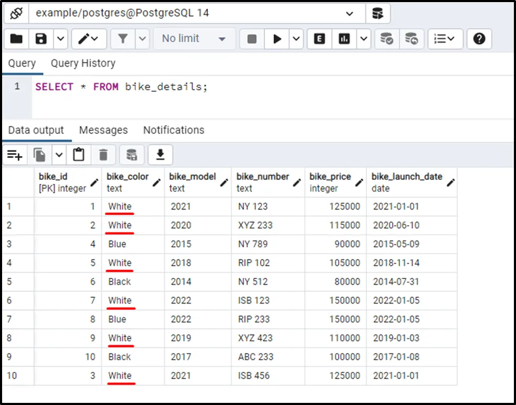Open the Notifications tab
The width and height of the screenshot is (516, 405).
point(174,130)
